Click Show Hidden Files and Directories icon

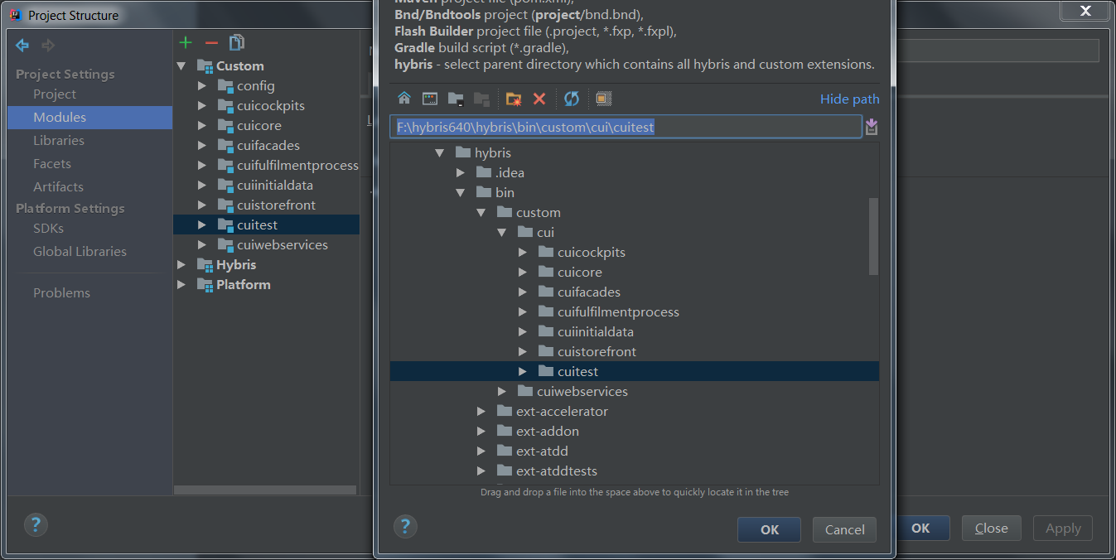point(604,99)
